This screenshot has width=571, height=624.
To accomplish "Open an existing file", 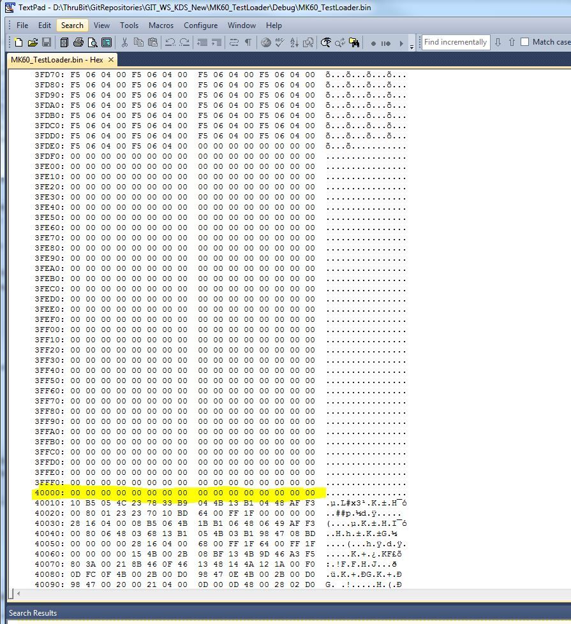I will click(32, 43).
